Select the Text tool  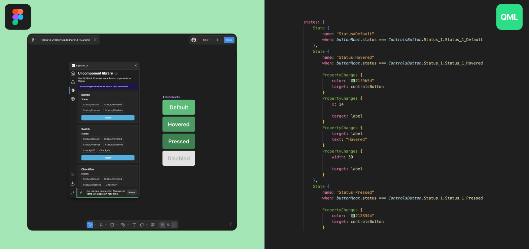(x=134, y=225)
